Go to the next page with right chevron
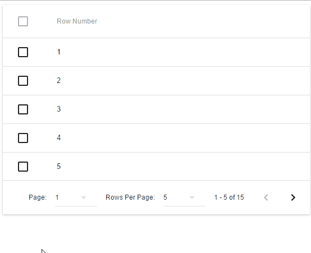311x253 pixels. click(293, 197)
